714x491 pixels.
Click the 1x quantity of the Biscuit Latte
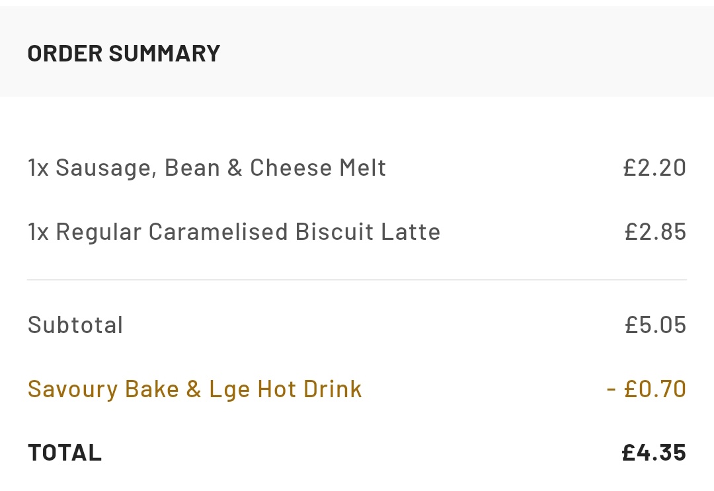[x=38, y=231]
